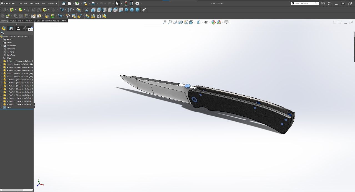This screenshot has width=355, height=192.
Task: Select Top Plane in feature tree
Action: click(10, 52)
